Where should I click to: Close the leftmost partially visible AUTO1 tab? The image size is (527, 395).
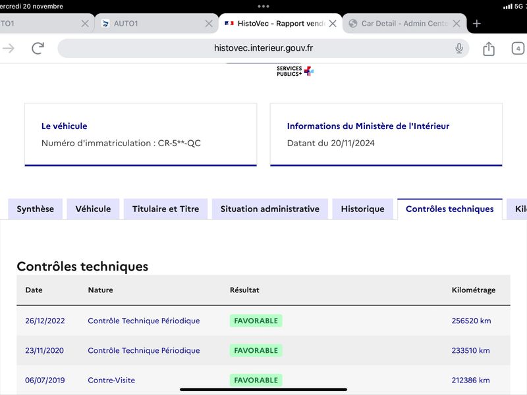[x=85, y=24]
